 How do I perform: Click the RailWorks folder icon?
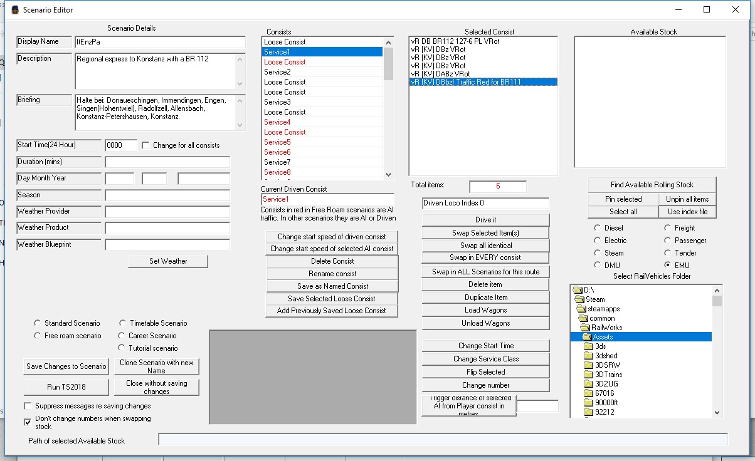point(586,328)
